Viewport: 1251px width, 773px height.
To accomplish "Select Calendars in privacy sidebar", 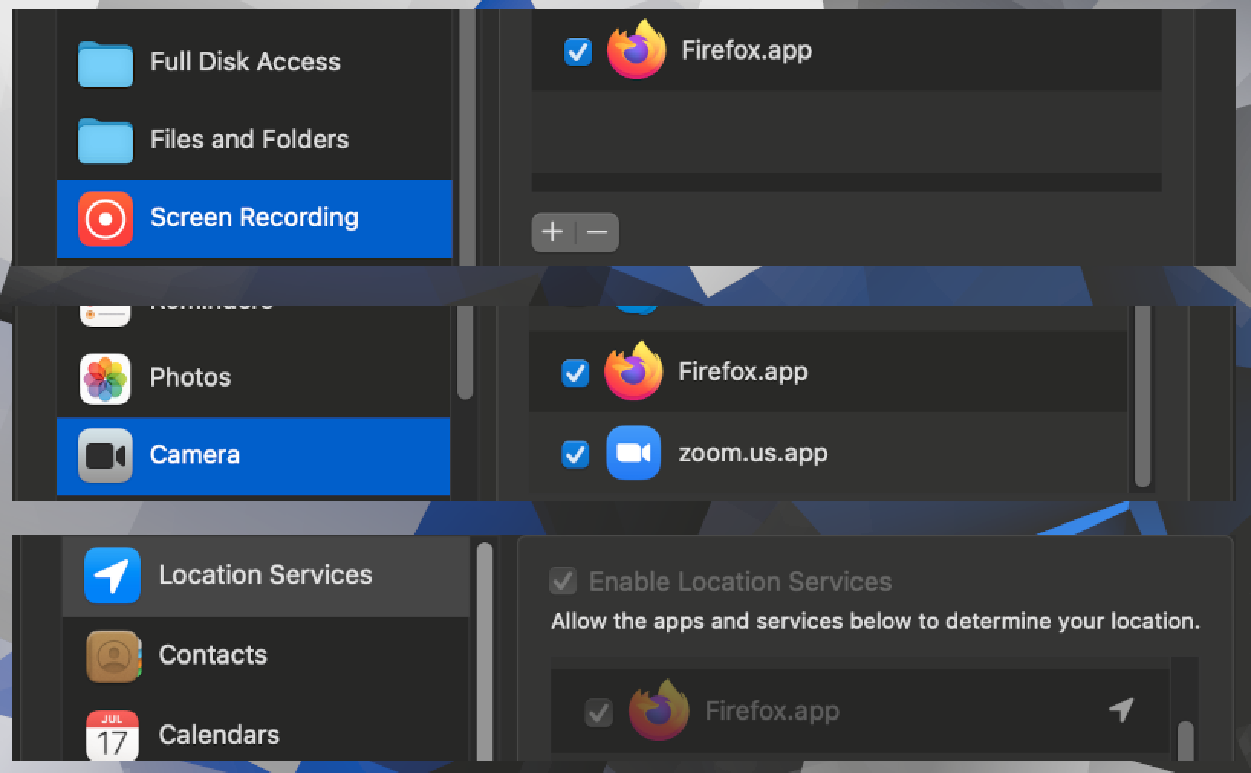I will pos(265,729).
